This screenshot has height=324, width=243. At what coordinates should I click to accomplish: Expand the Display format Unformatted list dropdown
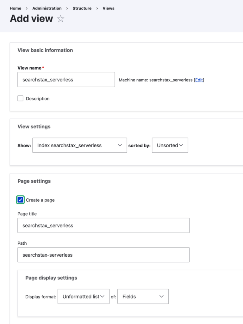tap(84, 296)
